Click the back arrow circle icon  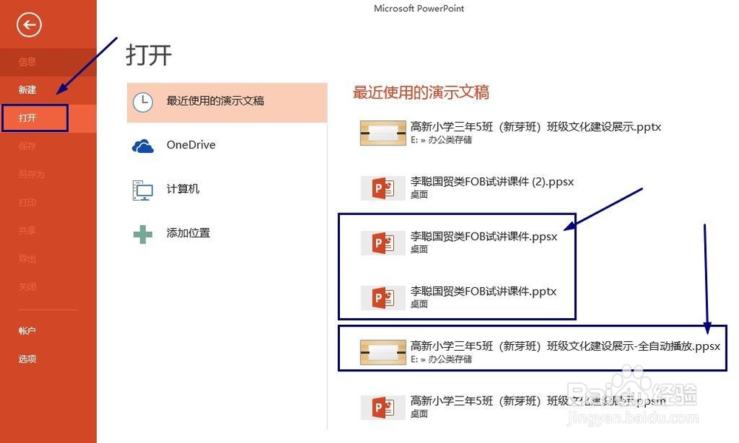point(28,24)
